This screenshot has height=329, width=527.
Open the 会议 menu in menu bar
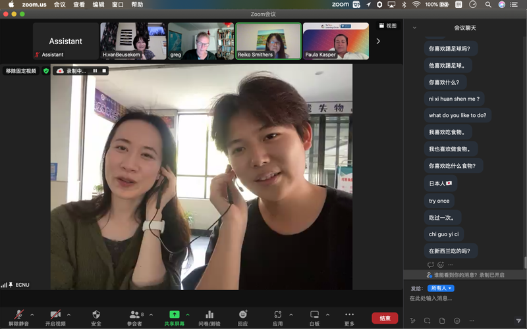[x=60, y=5]
